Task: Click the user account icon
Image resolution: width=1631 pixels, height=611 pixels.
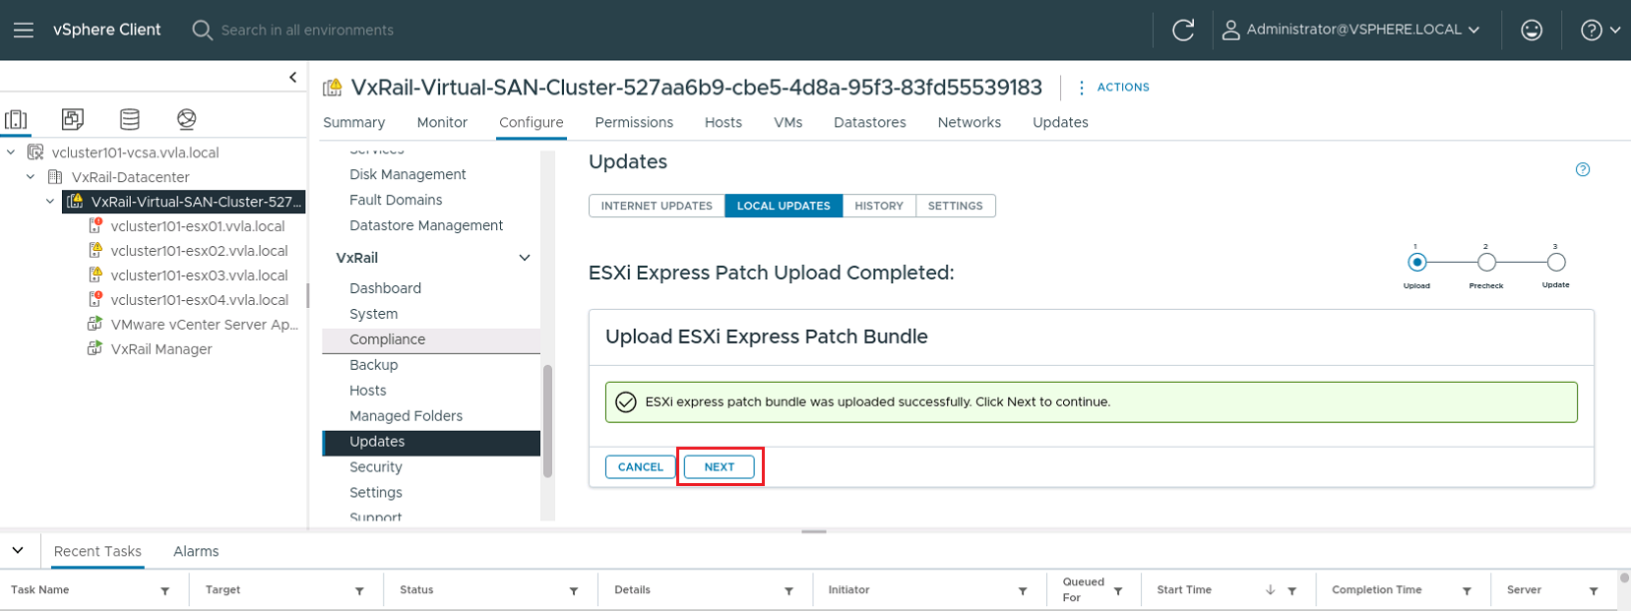Action: pyautogui.click(x=1230, y=31)
